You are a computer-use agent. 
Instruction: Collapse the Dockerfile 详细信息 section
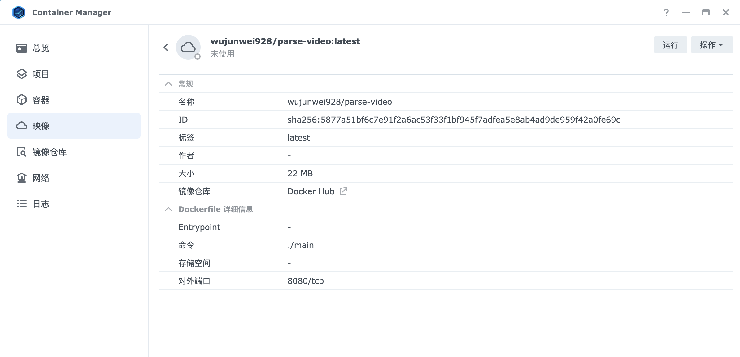pyautogui.click(x=168, y=209)
